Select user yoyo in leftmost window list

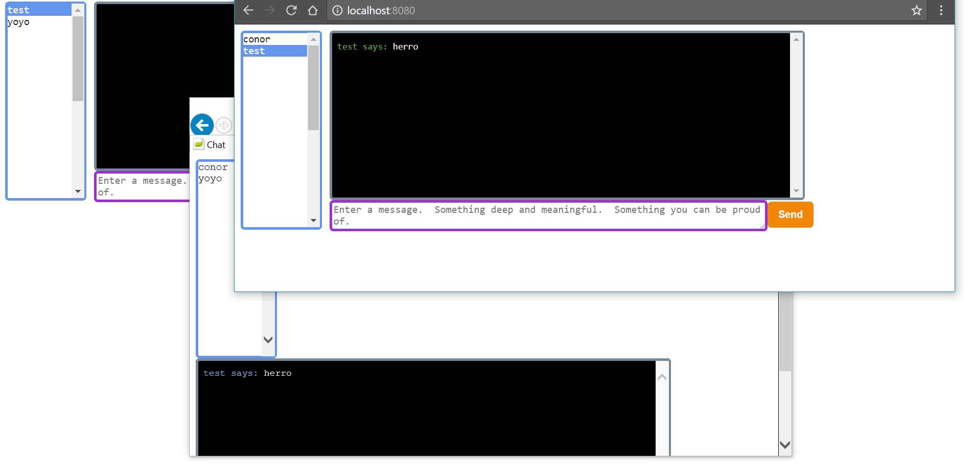pos(39,22)
